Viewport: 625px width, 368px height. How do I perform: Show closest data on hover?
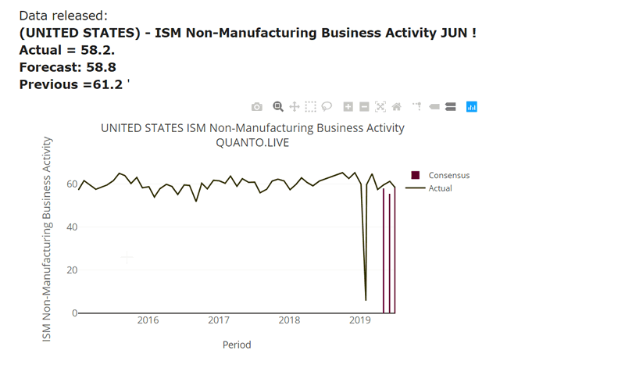434,107
